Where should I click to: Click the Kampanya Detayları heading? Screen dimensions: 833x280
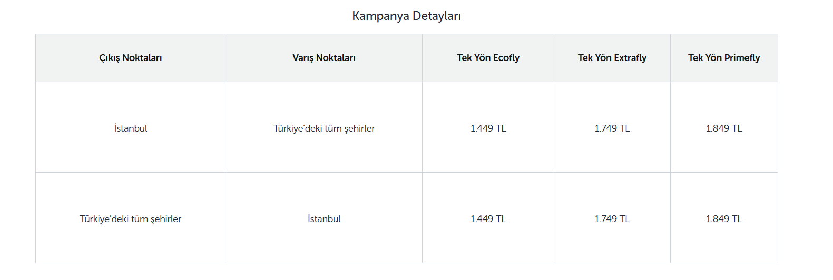point(406,16)
